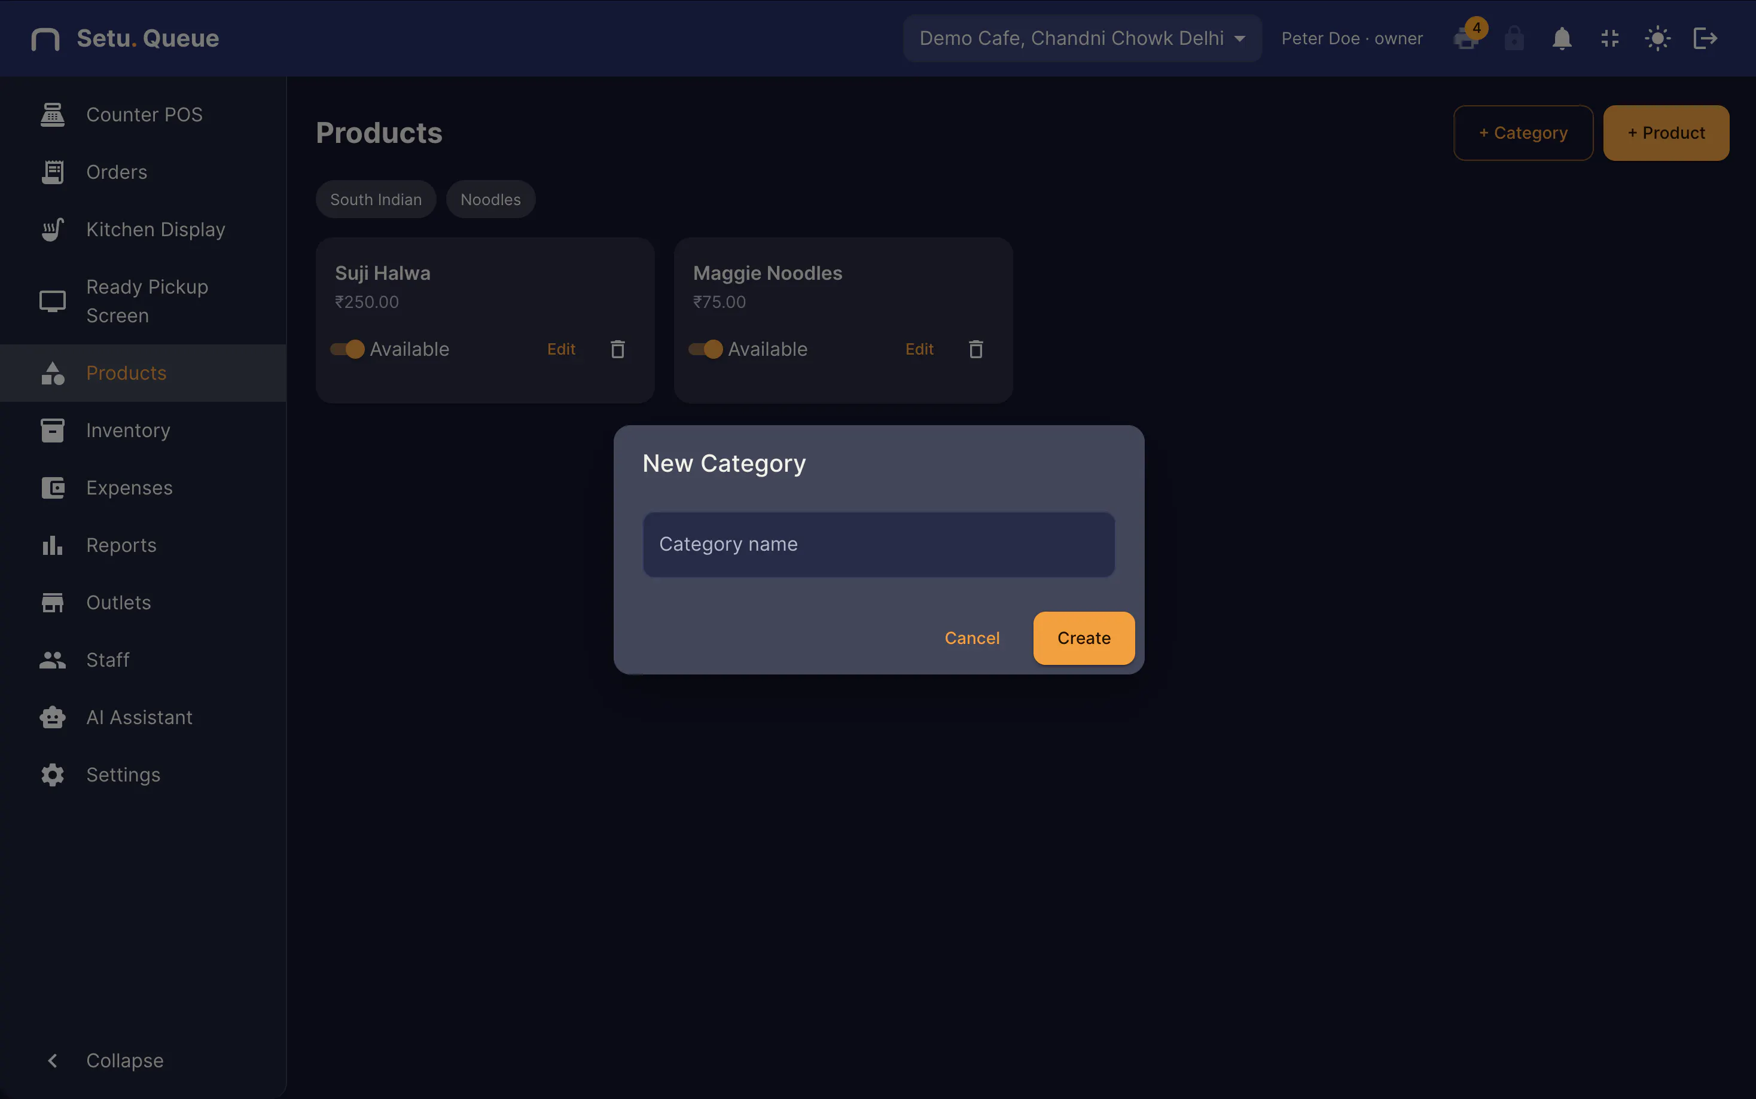Click the Expenses wallet icon
The width and height of the screenshot is (1756, 1099).
[52, 488]
